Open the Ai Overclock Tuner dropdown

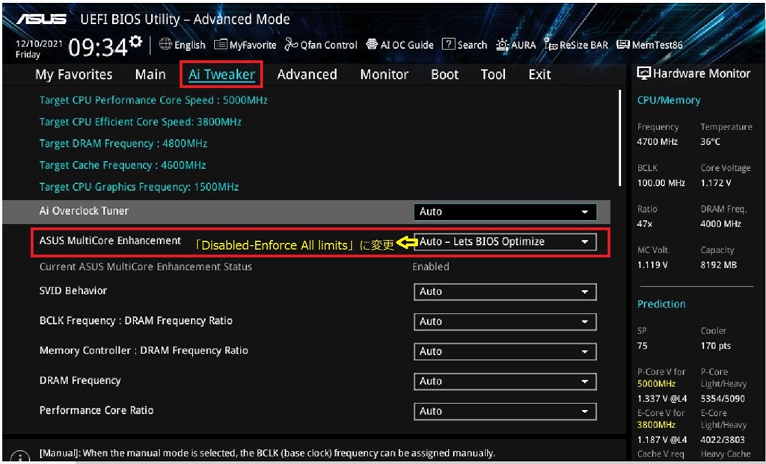pyautogui.click(x=505, y=212)
